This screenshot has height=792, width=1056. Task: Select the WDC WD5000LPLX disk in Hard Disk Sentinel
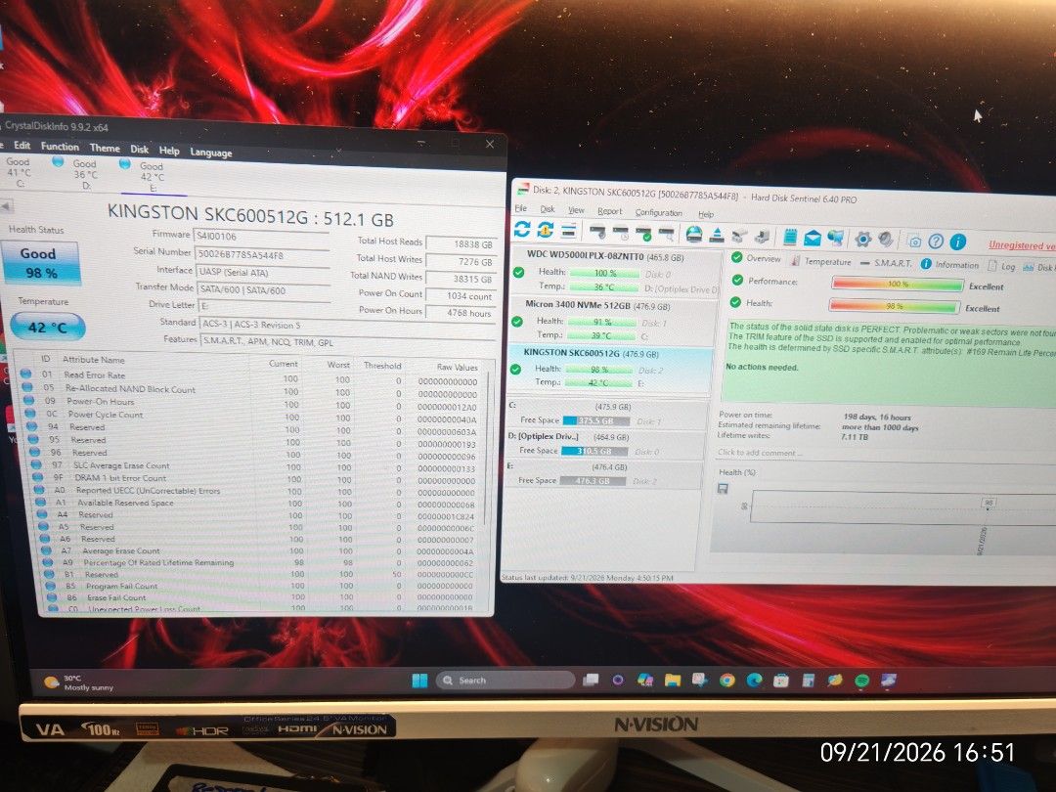613,270
